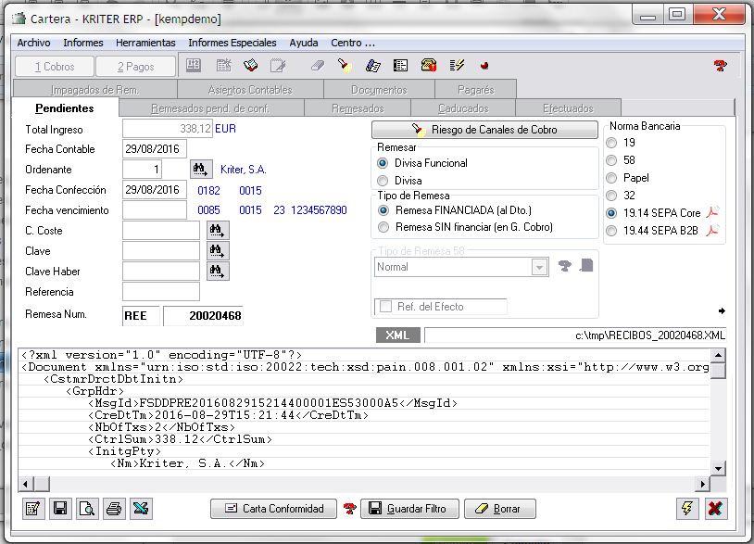Click red help icon beside Guardar Filtro

[349, 509]
